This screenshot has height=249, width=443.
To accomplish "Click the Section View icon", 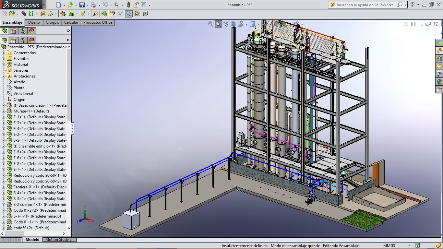I will 233,24.
